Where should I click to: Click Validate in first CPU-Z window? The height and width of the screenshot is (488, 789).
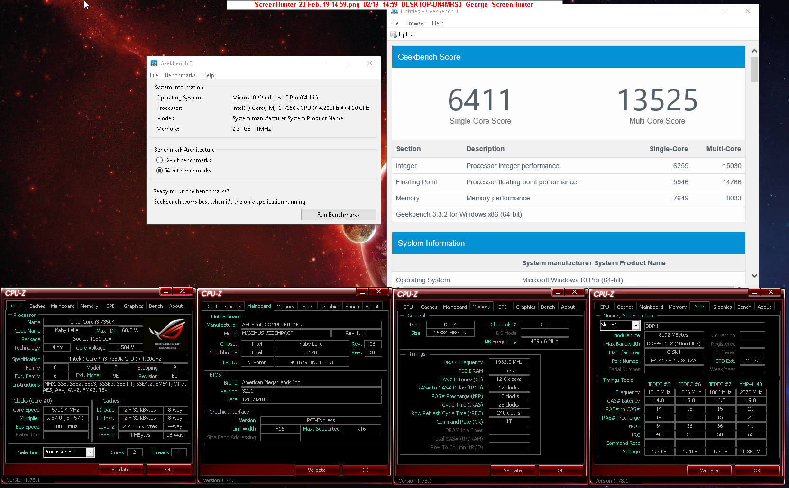(120, 470)
